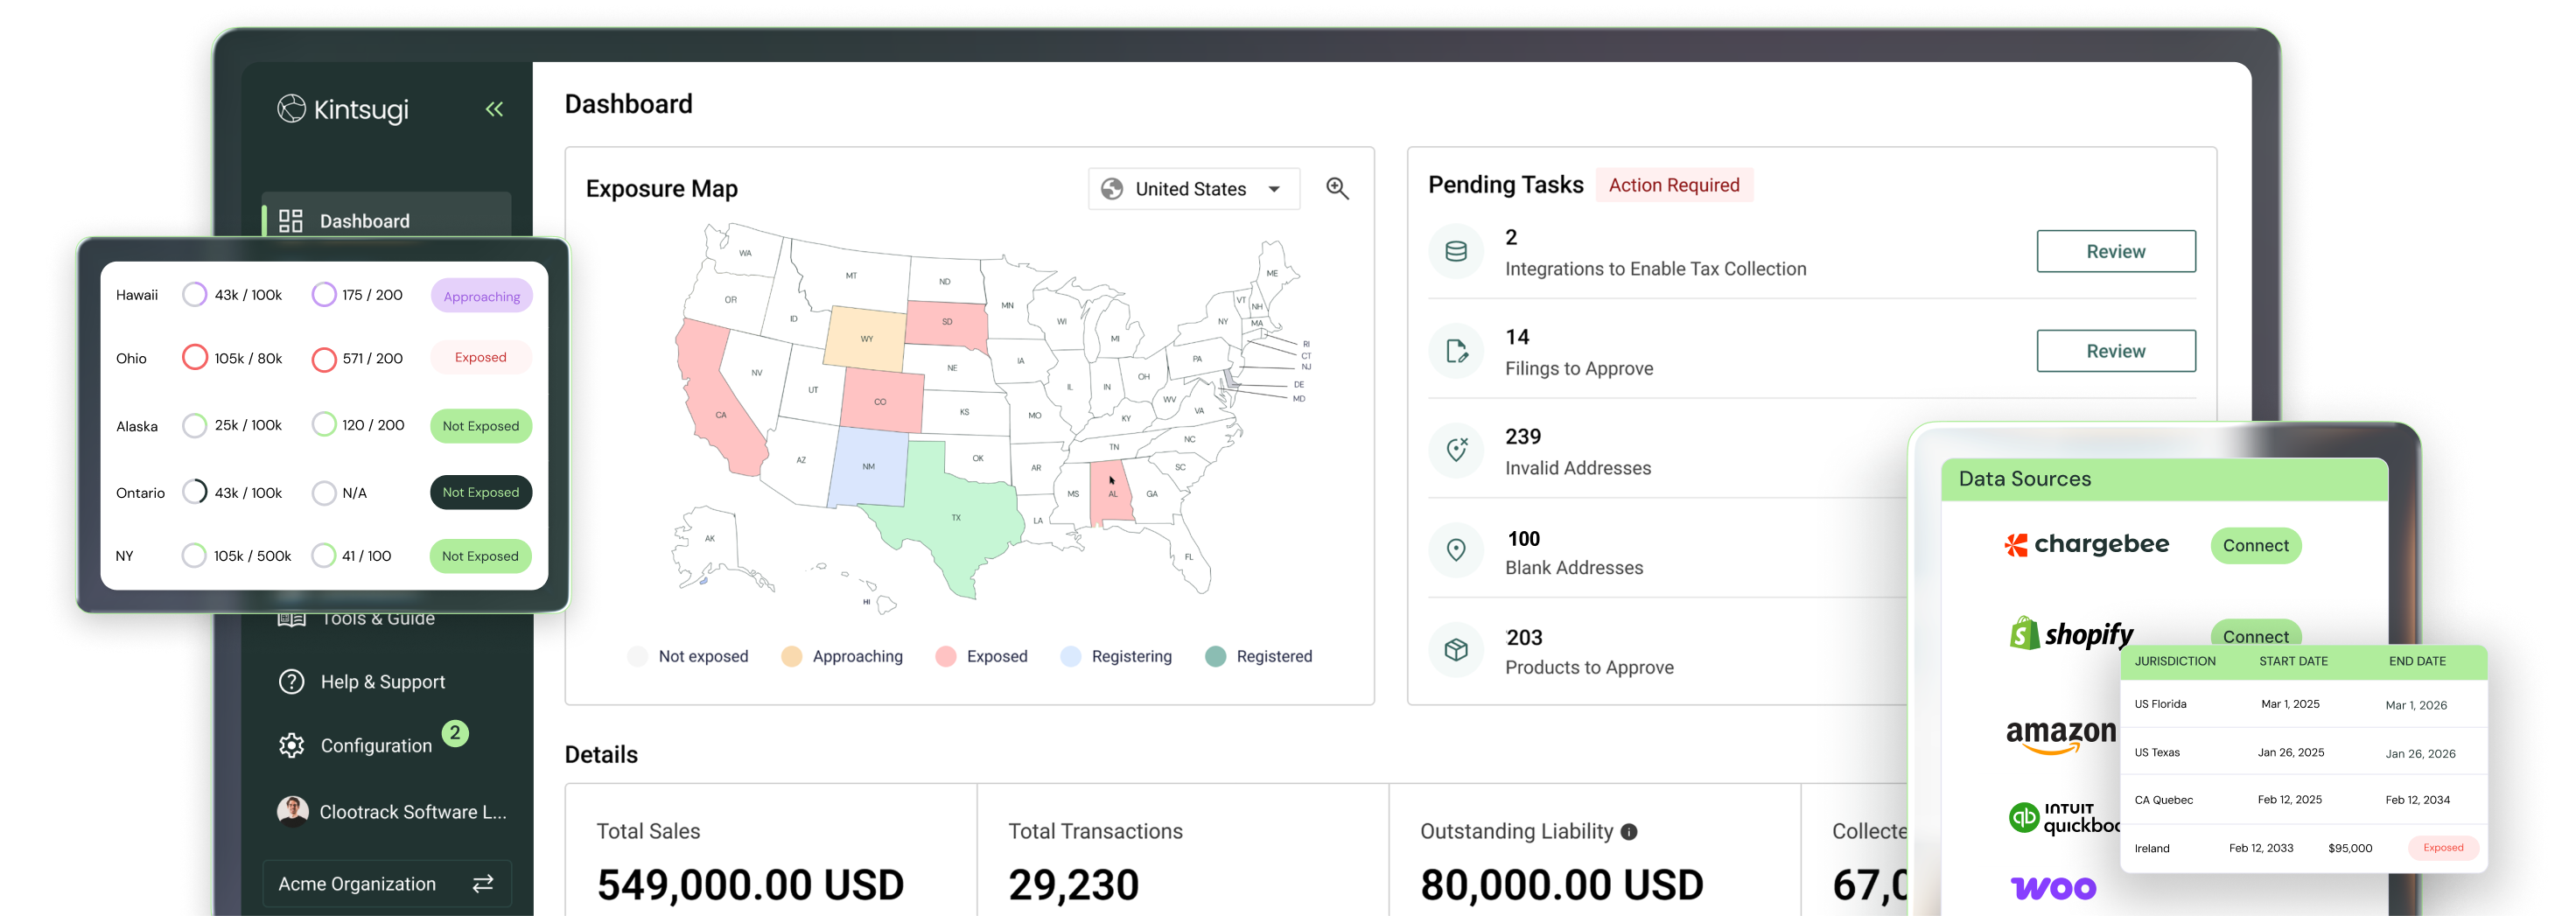
Task: Click the Kintsugi logo icon
Action: pyautogui.click(x=291, y=109)
